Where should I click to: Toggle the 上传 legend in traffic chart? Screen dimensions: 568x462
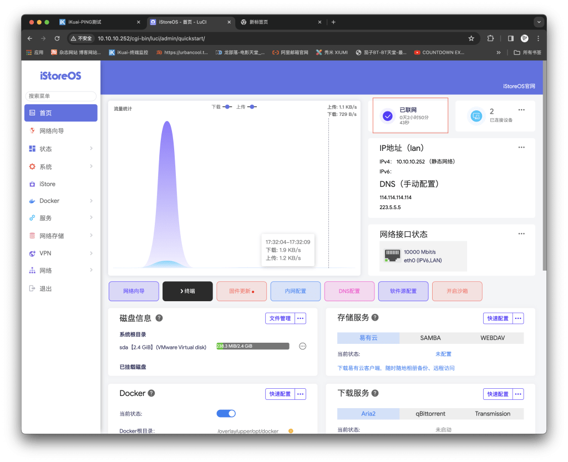pyautogui.click(x=247, y=106)
